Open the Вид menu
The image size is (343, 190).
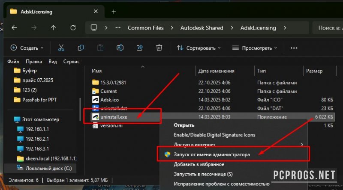[x=52, y=62]
